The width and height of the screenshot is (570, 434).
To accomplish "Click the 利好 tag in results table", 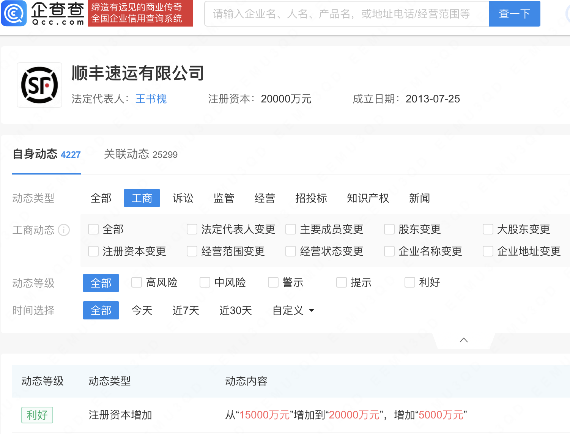I will [37, 415].
